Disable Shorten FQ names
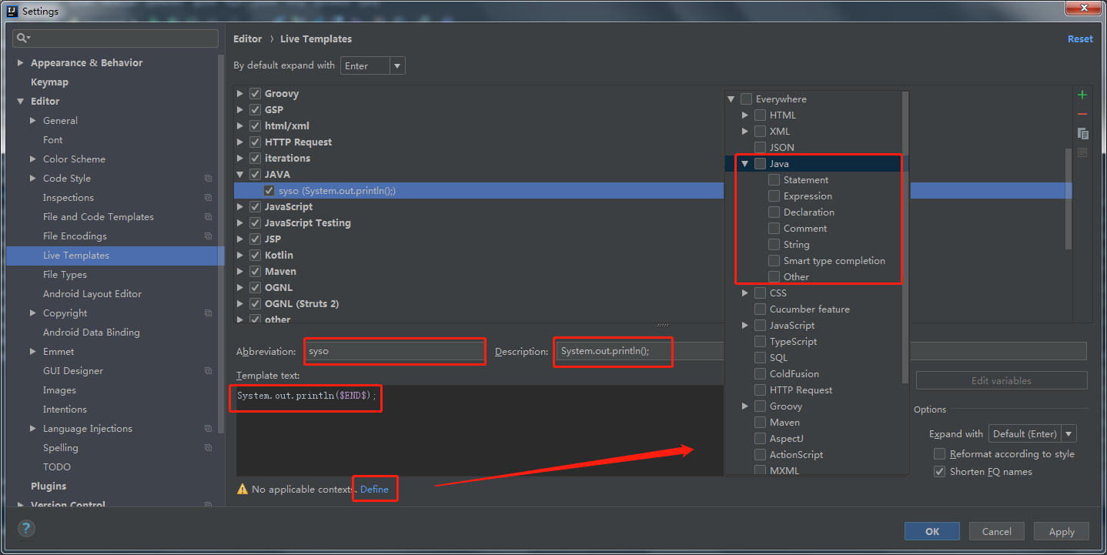Image resolution: width=1107 pixels, height=555 pixels. click(939, 471)
